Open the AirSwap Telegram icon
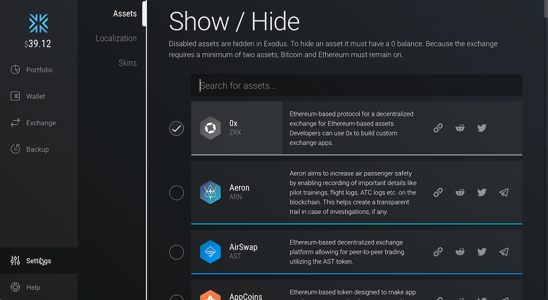 [x=504, y=252]
